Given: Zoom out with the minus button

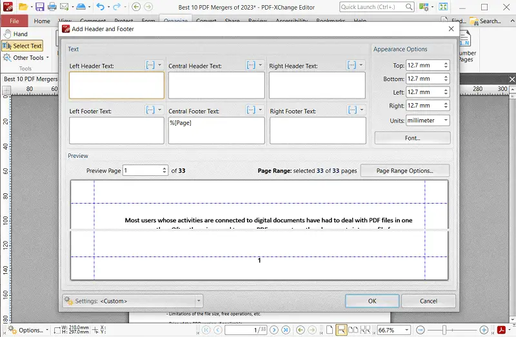Looking at the screenshot, I should pos(421,330).
